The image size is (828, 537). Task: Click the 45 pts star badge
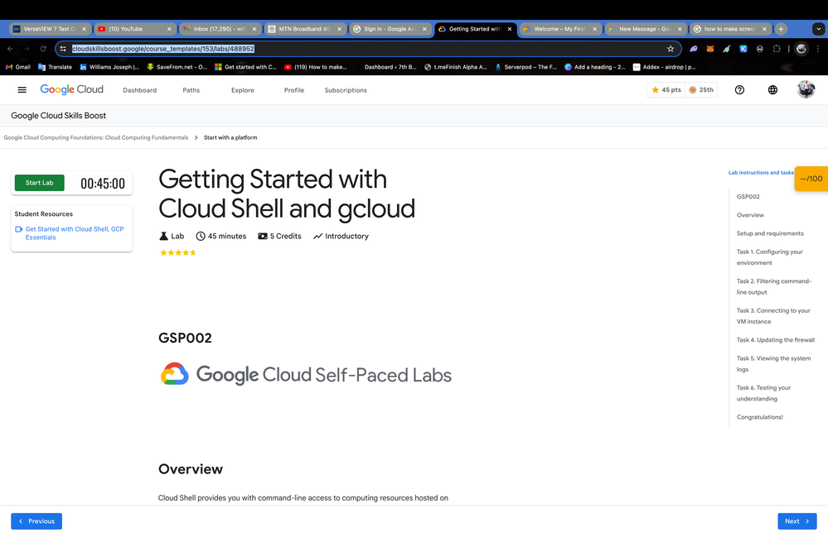click(666, 90)
